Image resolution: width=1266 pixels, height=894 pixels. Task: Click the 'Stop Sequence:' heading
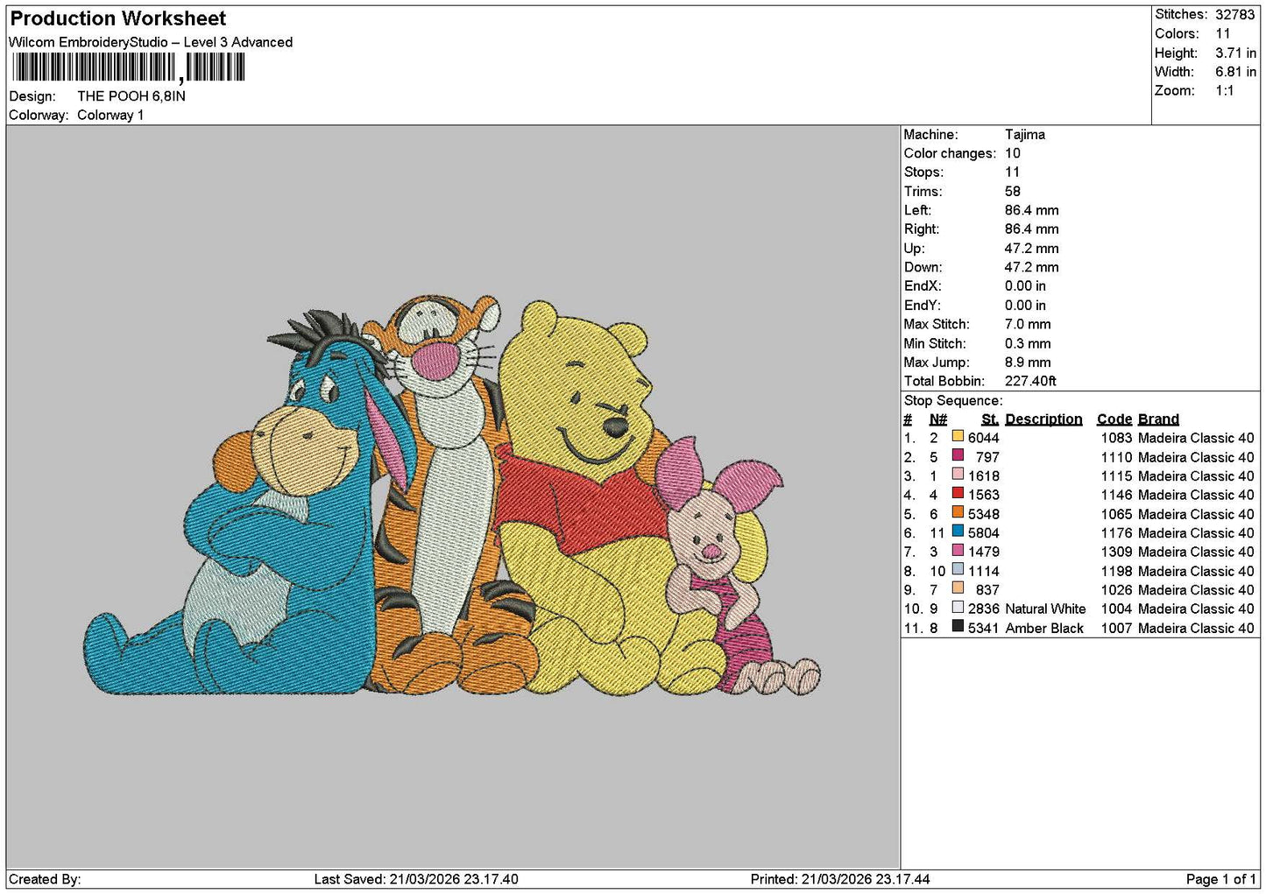[x=953, y=401]
